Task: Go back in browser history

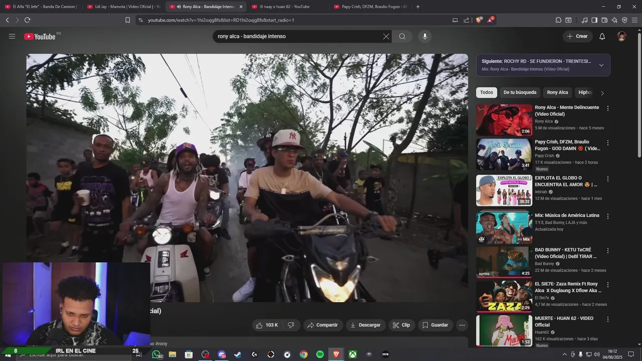Action: pyautogui.click(x=7, y=20)
